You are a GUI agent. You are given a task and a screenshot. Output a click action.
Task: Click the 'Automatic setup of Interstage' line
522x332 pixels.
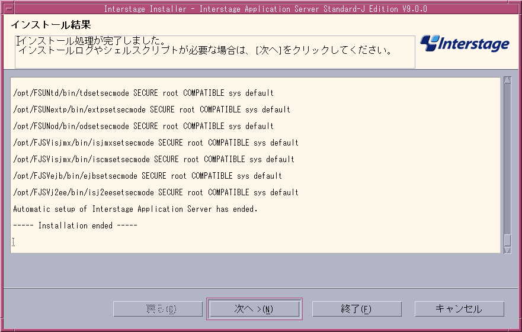click(x=136, y=209)
